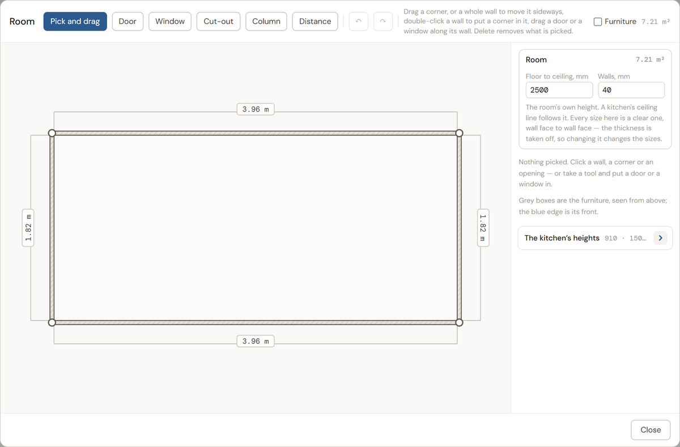
Task: Select the top wall of the room
Action: point(256,133)
